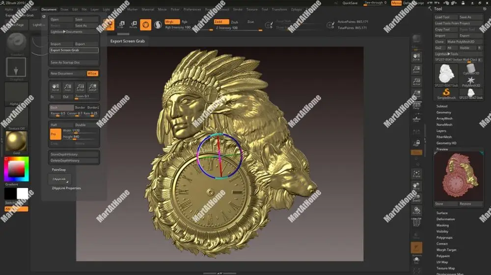This screenshot has width=491, height=275.
Task: Open the Zplugin menu
Action: (x=296, y=9)
